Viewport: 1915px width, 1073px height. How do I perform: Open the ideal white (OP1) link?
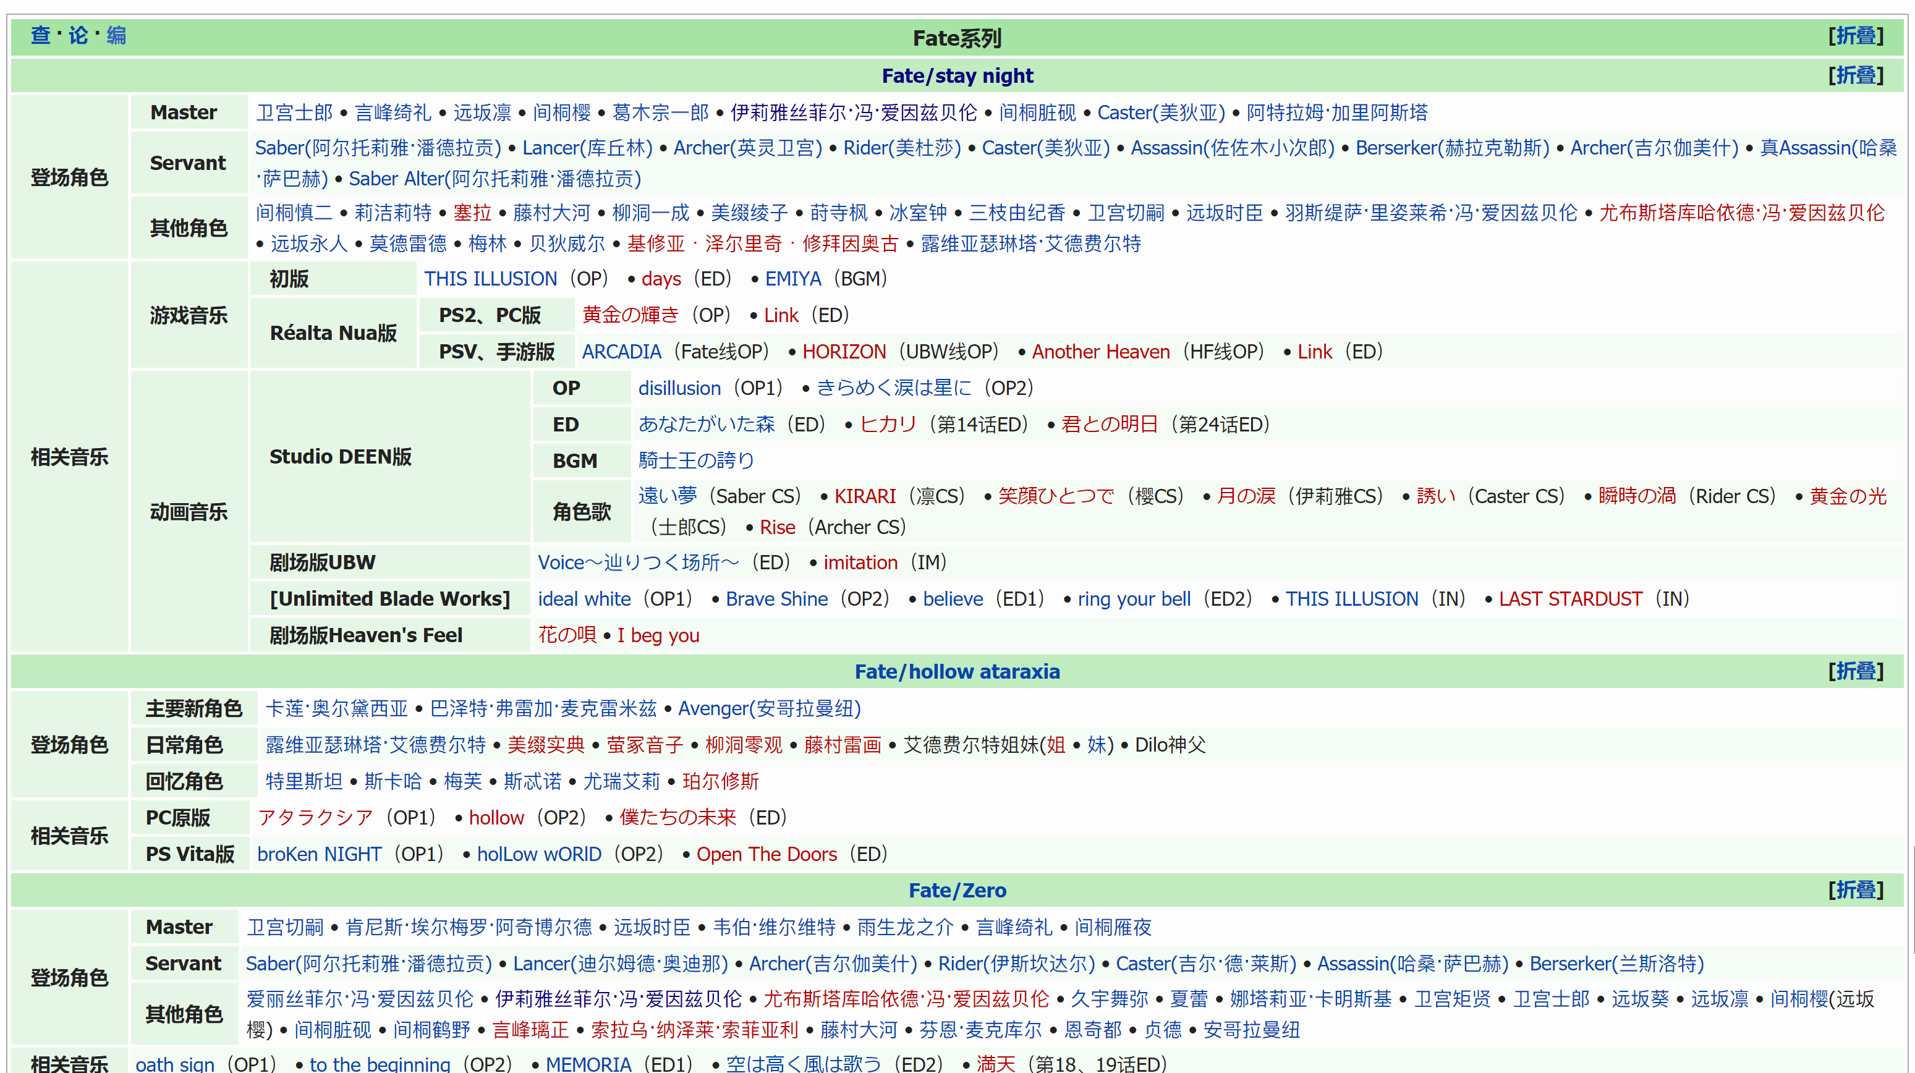pyautogui.click(x=584, y=600)
